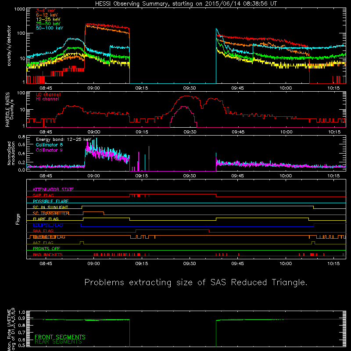Click the 10:00 label under Flags panel

pos(286,264)
